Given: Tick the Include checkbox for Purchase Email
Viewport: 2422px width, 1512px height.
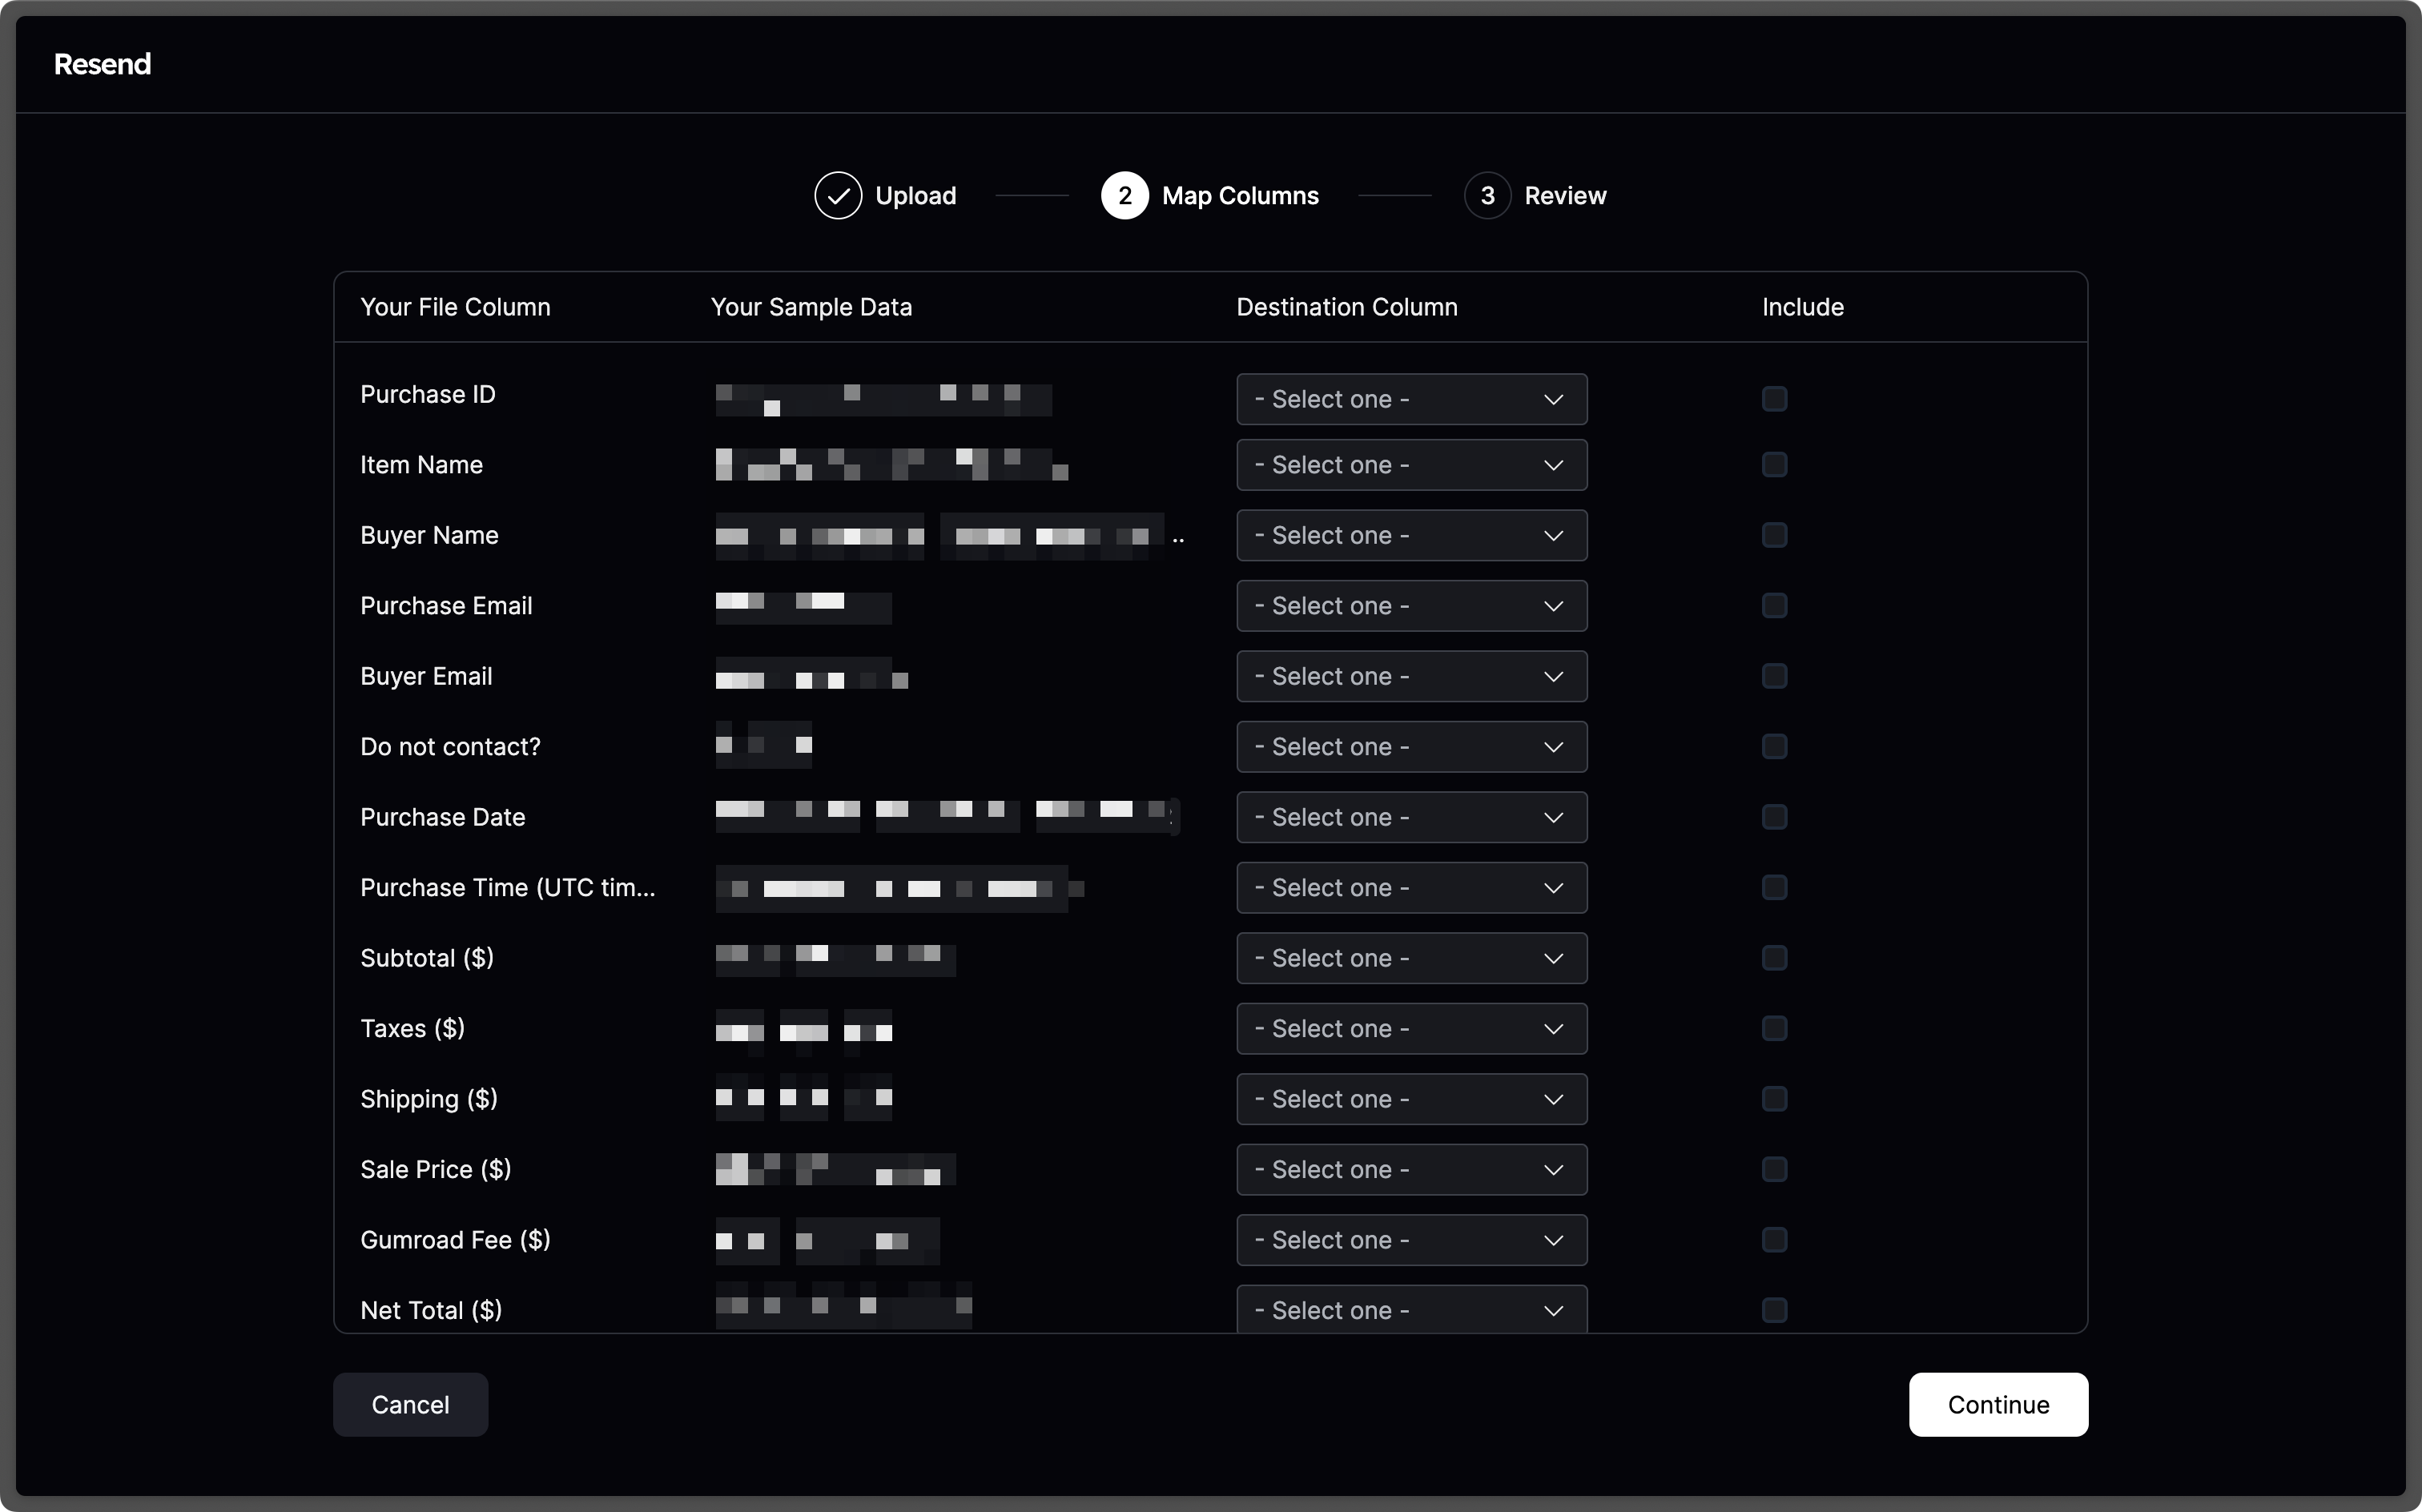Looking at the screenshot, I should click(x=1774, y=605).
